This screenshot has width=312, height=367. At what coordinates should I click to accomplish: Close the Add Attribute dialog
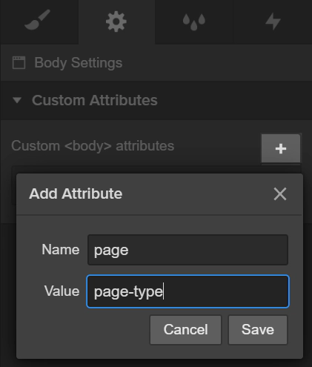pos(280,194)
